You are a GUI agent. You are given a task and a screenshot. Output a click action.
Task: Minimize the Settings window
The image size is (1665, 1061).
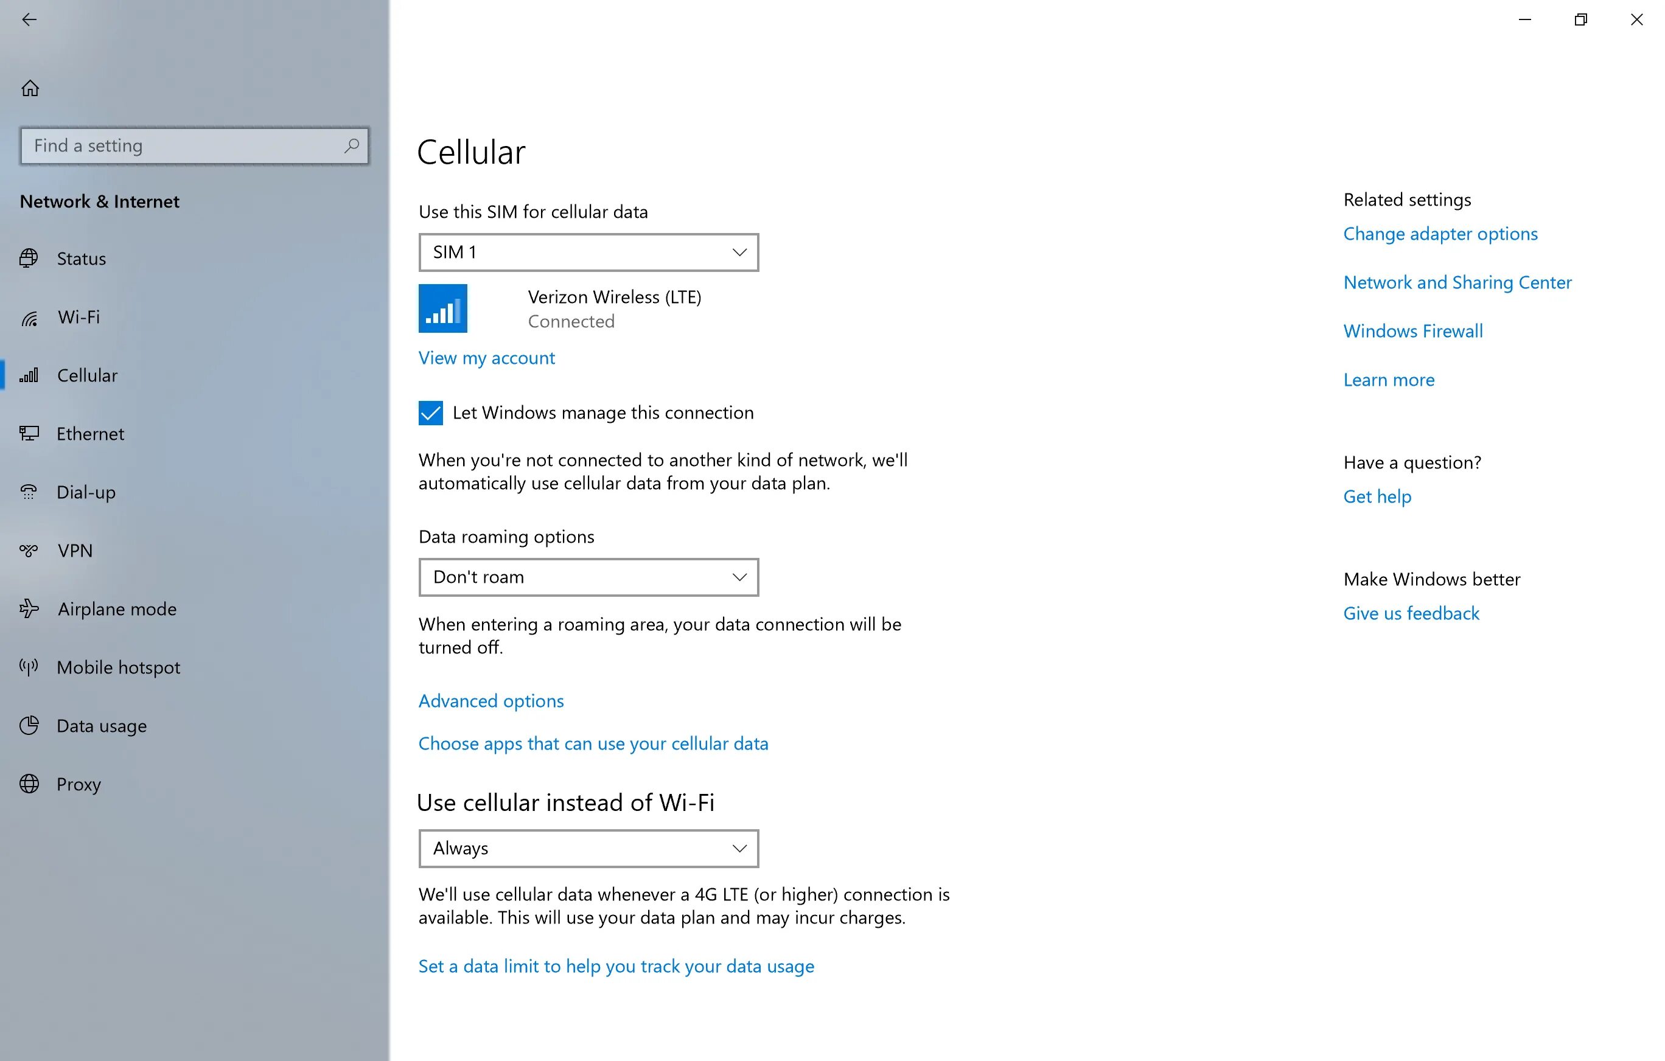coord(1524,19)
